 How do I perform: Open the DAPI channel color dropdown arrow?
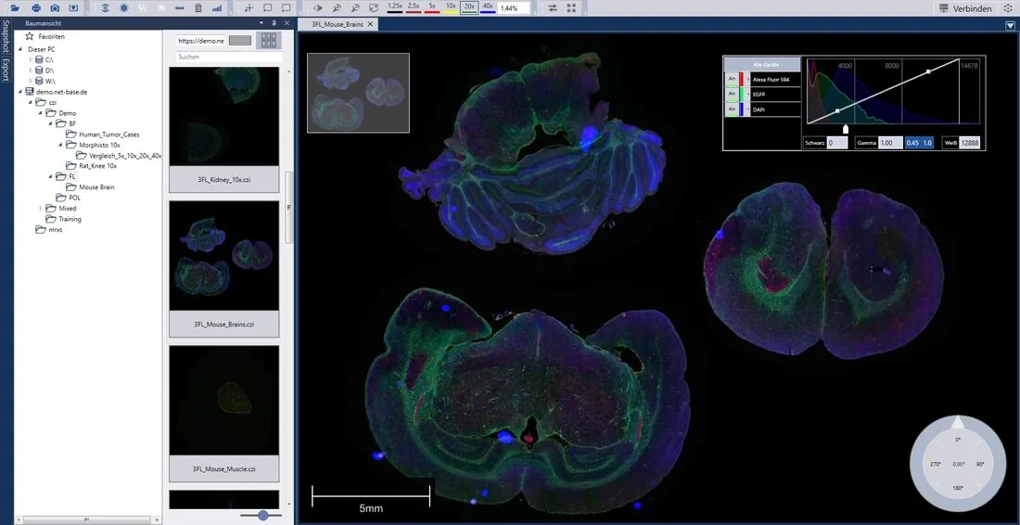(748, 110)
